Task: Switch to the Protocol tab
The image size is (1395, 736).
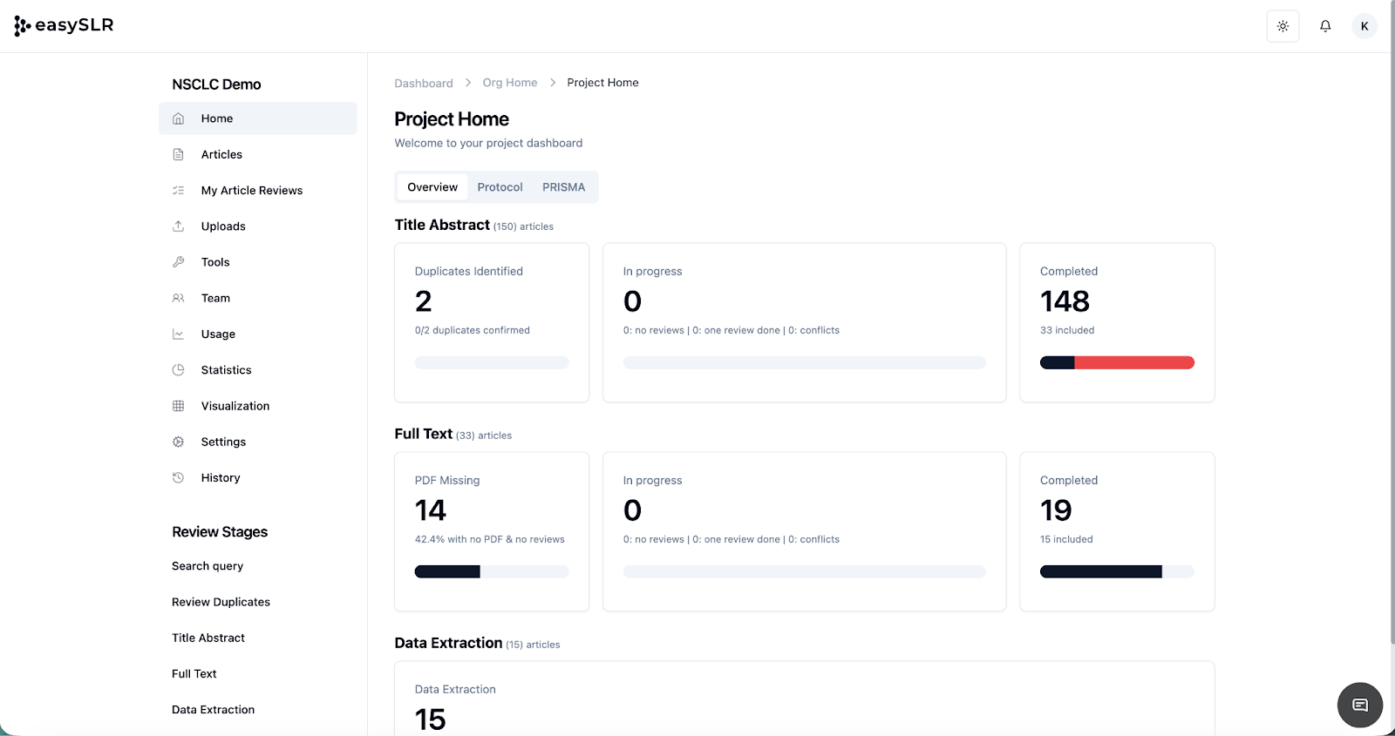Action: coord(500,187)
